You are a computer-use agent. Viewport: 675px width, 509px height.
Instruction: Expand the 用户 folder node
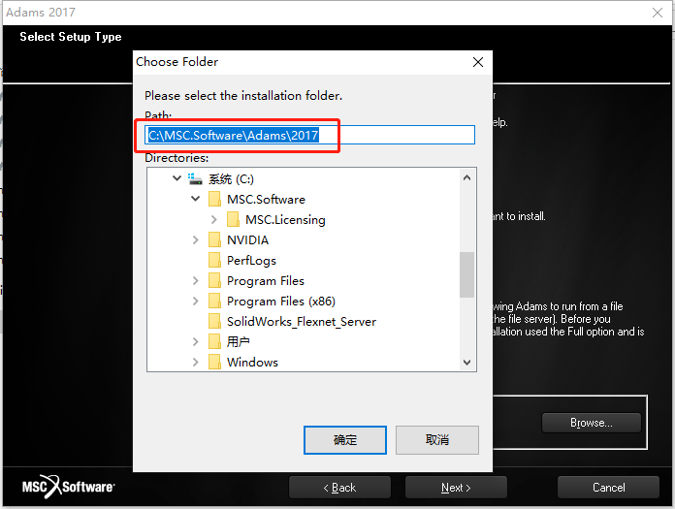tap(196, 341)
